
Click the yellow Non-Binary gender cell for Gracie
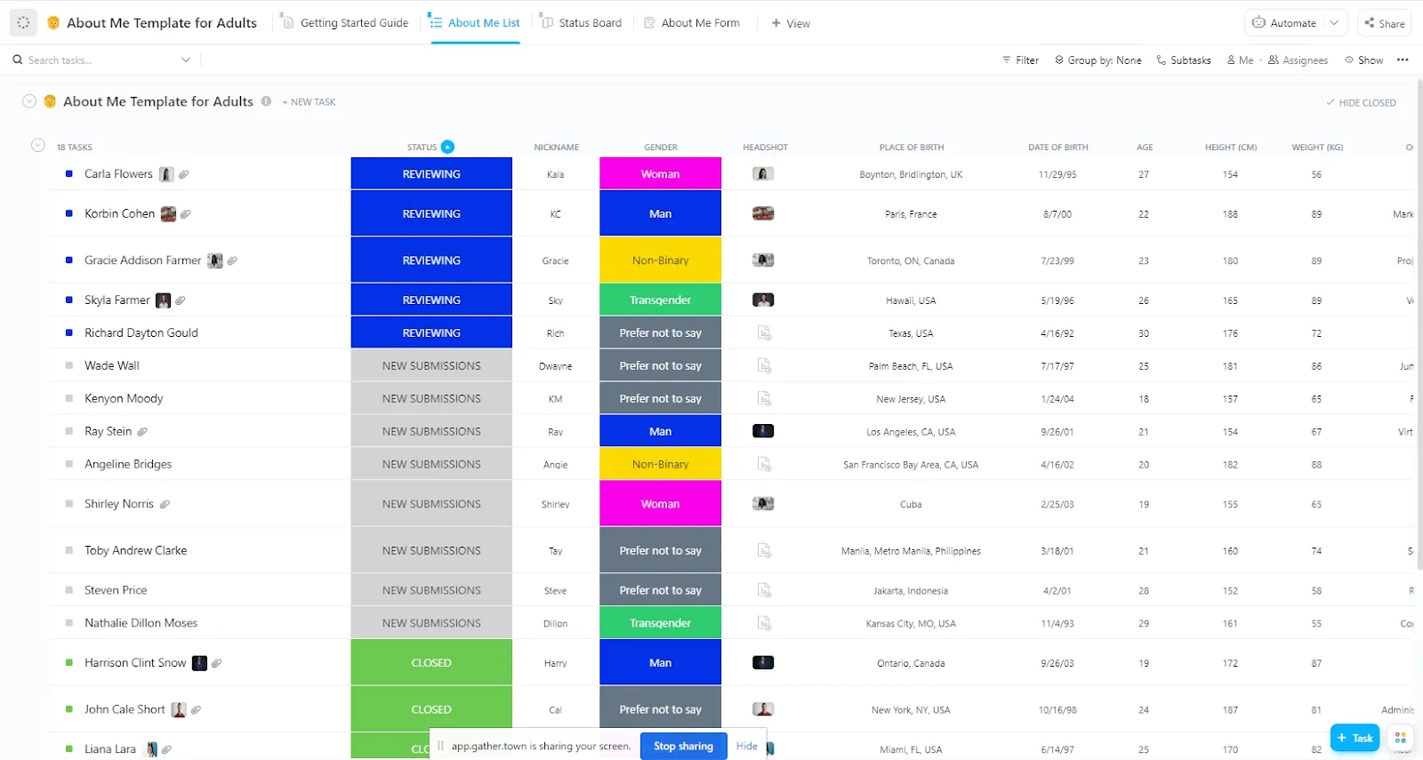pyautogui.click(x=661, y=260)
